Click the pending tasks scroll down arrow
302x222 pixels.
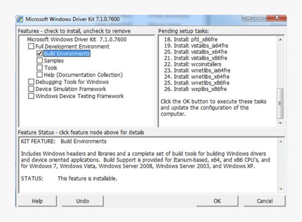281,123
